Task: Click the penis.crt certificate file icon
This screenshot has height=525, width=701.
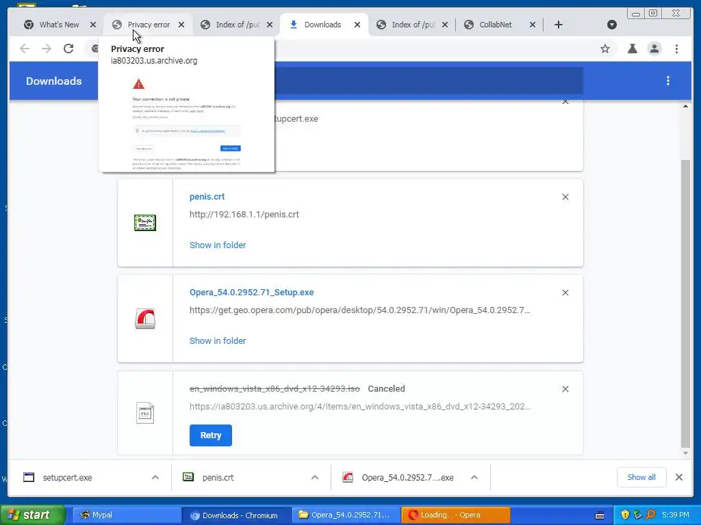Action: point(145,223)
